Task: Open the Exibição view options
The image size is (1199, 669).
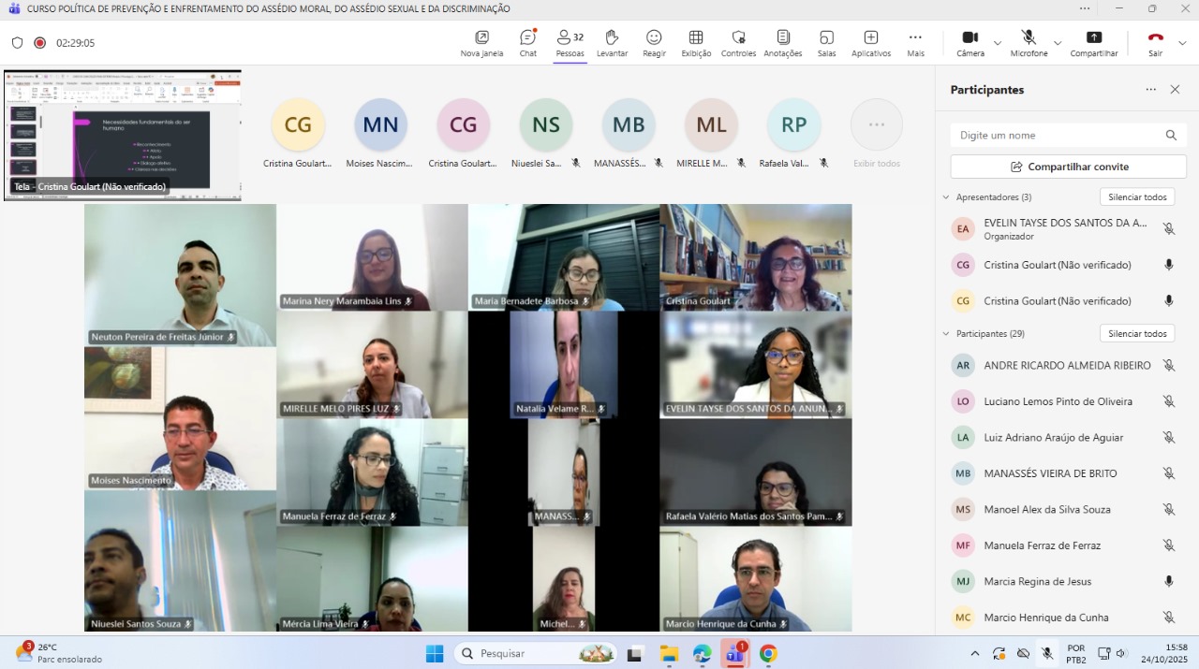Action: (696, 42)
